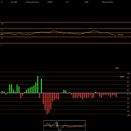Viewport: 131px width, 131px height.
Task: Click the -40 label on the MR axis
Action: pos(128,103)
